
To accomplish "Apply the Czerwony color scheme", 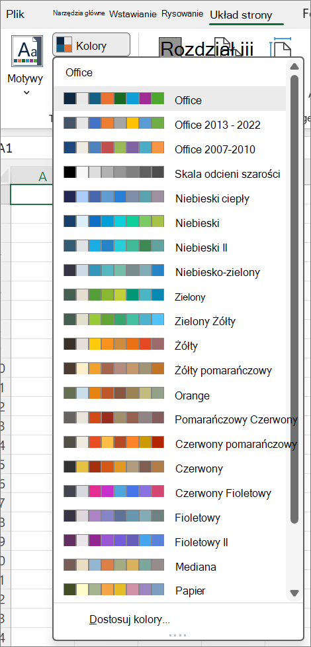I will click(170, 468).
